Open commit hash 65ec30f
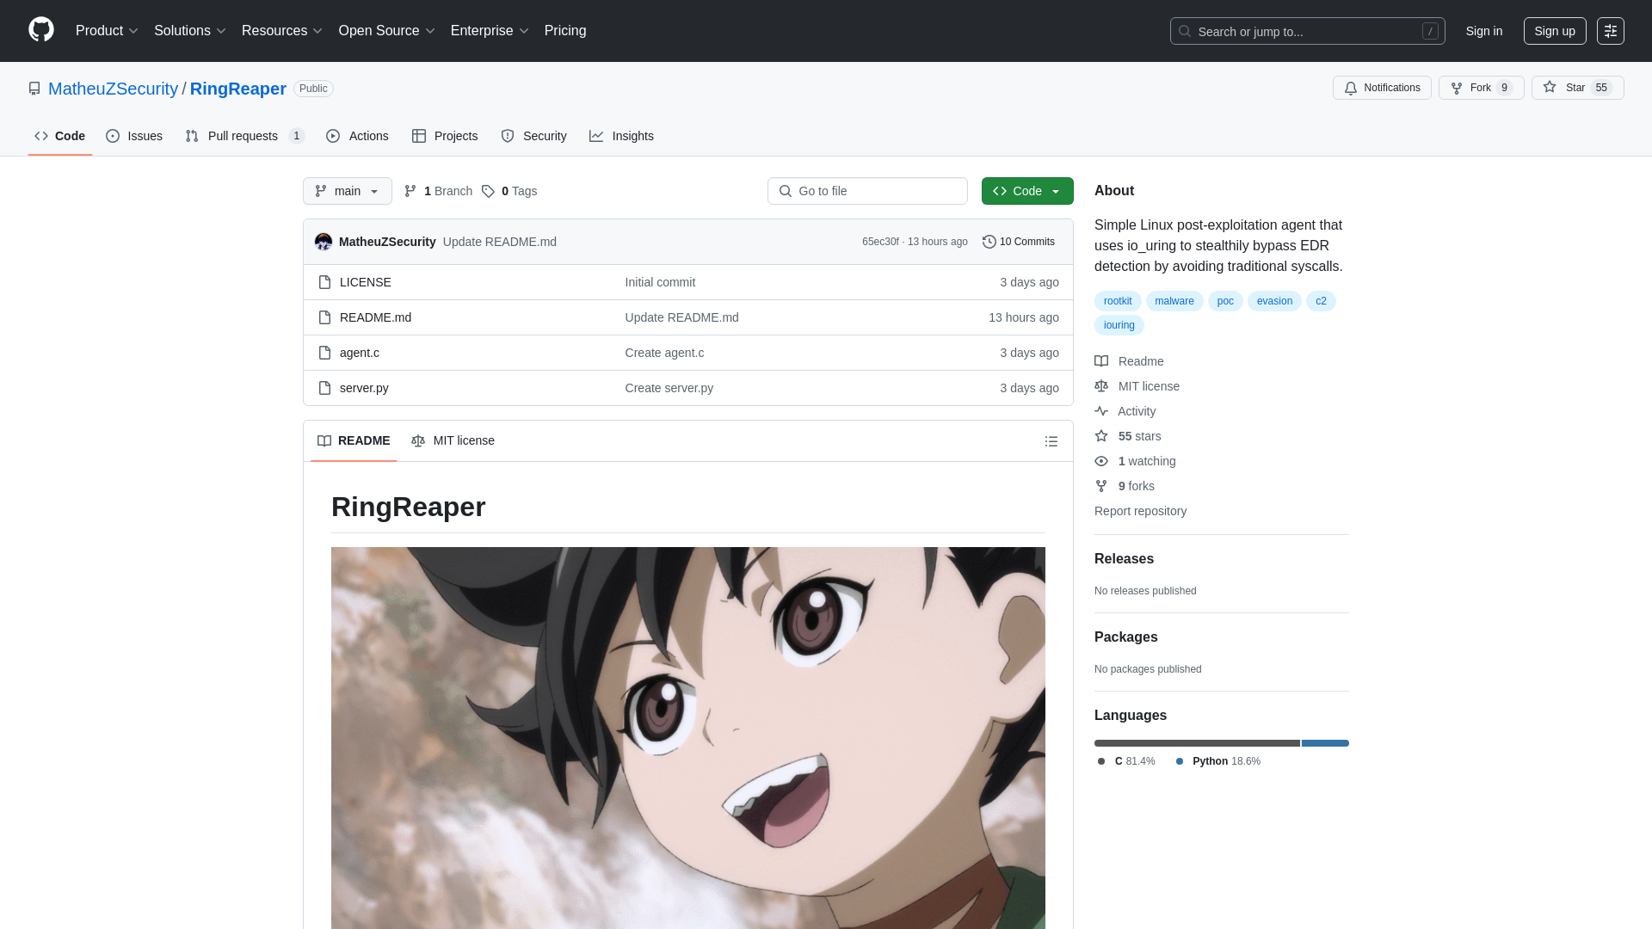Viewport: 1652px width, 929px height. (x=880, y=242)
